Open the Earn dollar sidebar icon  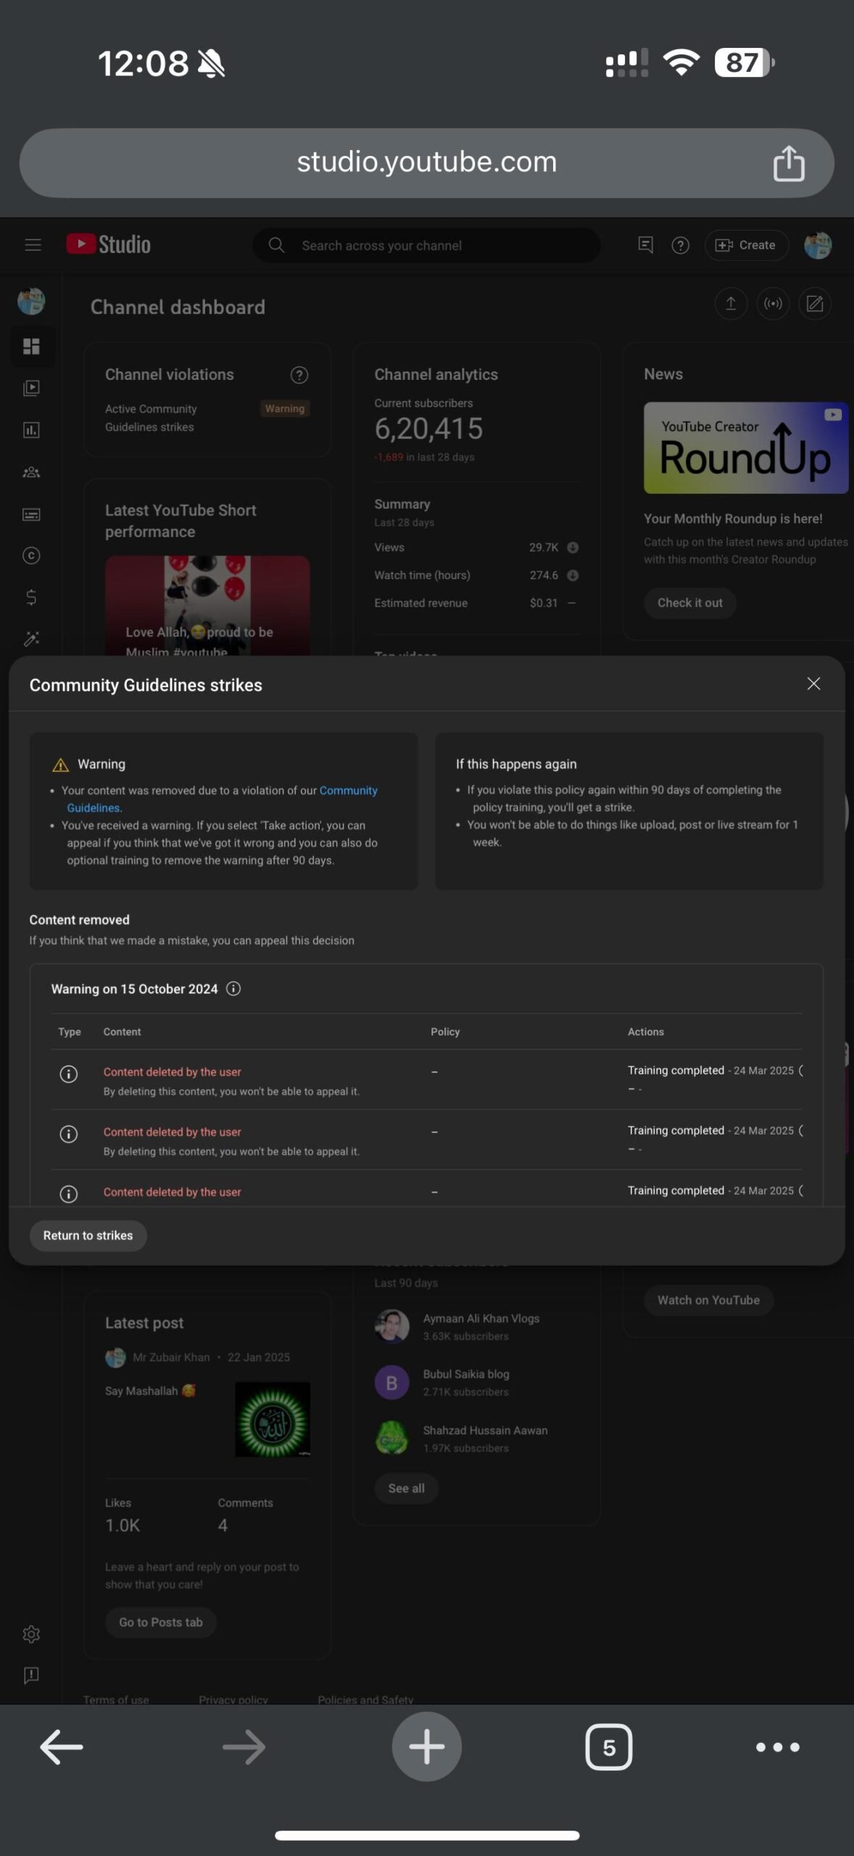click(x=31, y=597)
